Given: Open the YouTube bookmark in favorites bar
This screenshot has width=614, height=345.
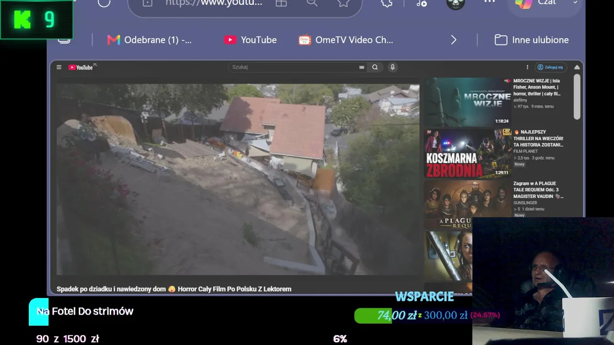Looking at the screenshot, I should click(250, 40).
